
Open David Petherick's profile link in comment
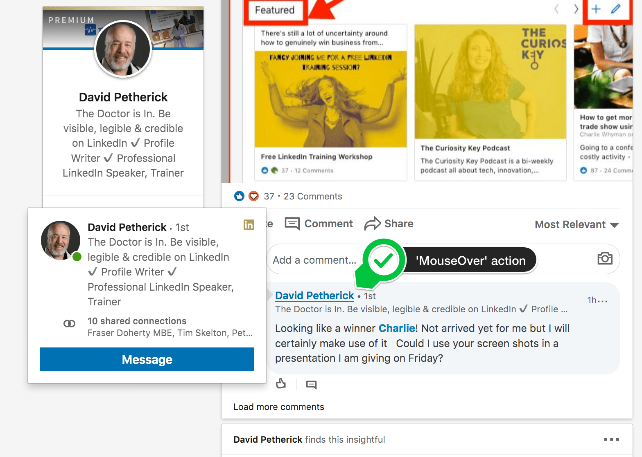[314, 296]
